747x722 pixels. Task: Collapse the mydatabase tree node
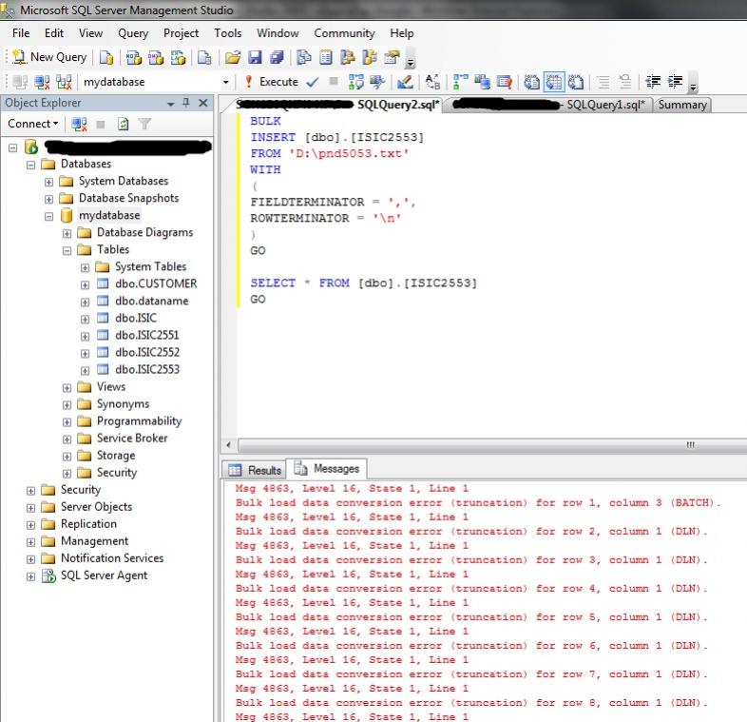49,216
